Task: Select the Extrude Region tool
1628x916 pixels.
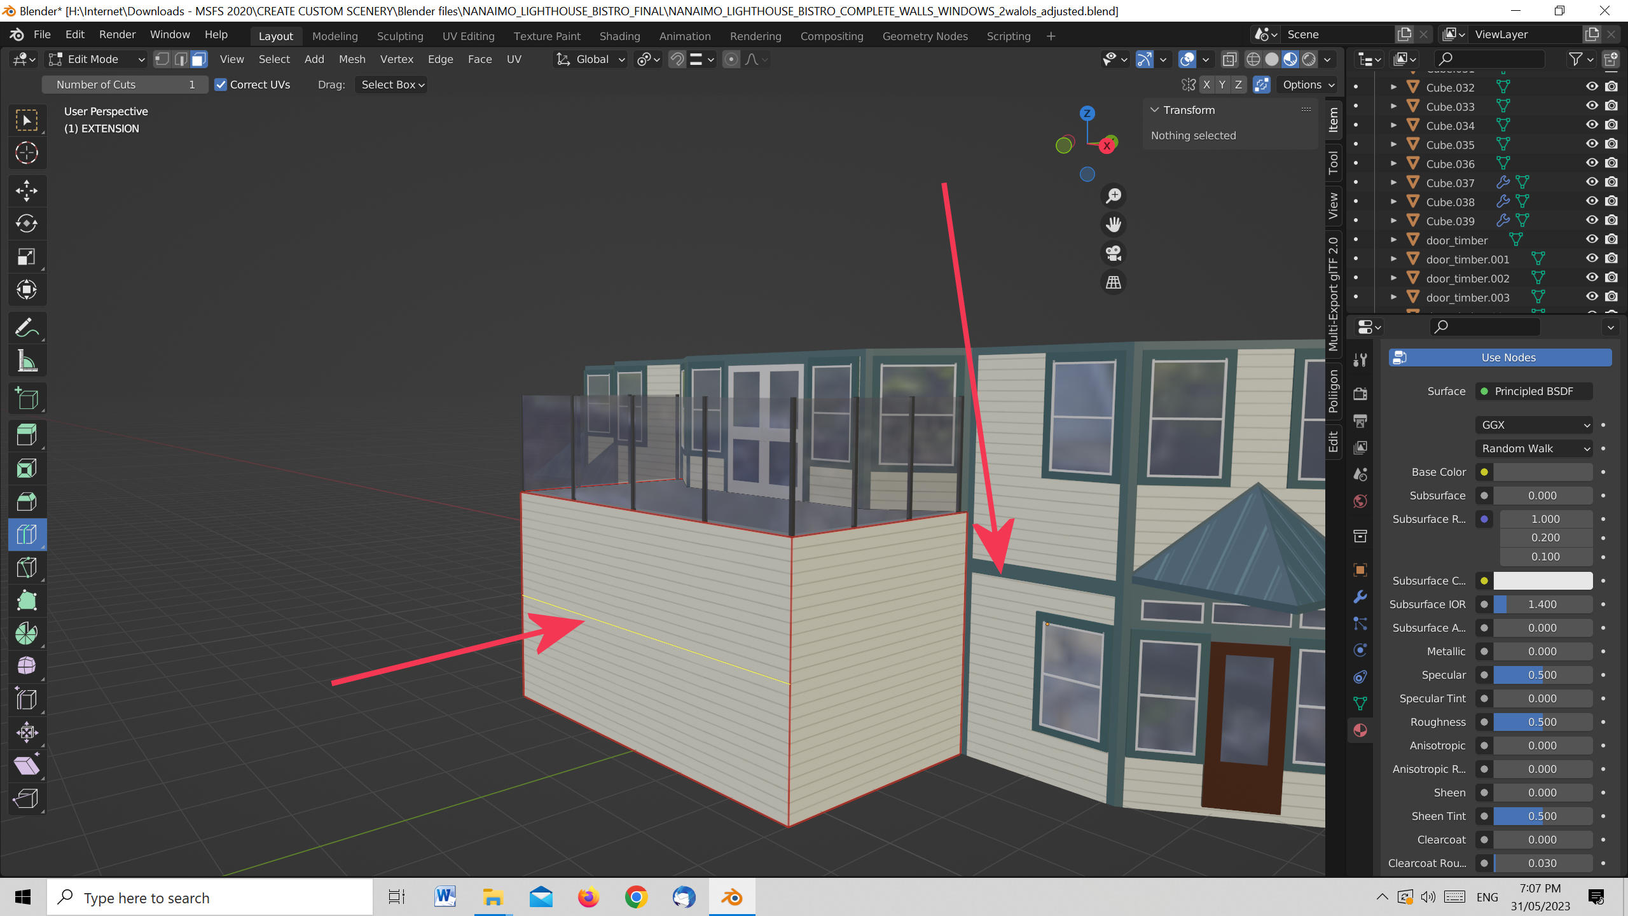Action: click(x=27, y=436)
